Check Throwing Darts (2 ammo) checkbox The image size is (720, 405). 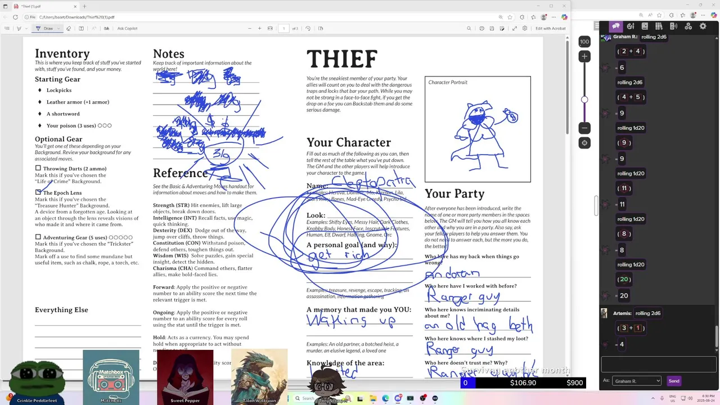(38, 168)
